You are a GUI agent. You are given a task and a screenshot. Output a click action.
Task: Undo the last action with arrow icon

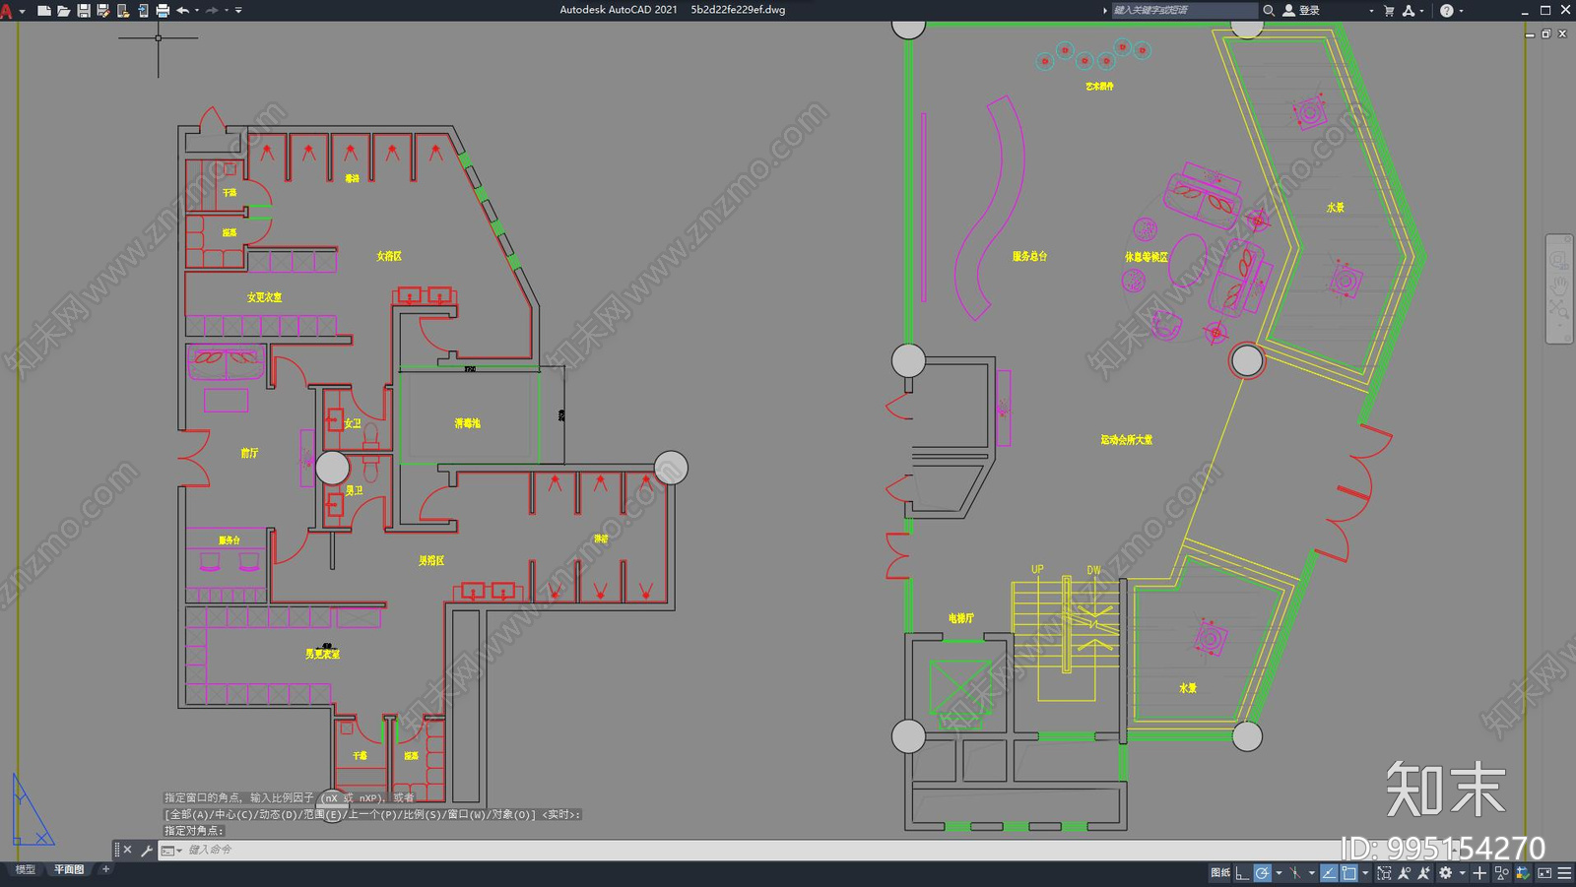pos(182,10)
